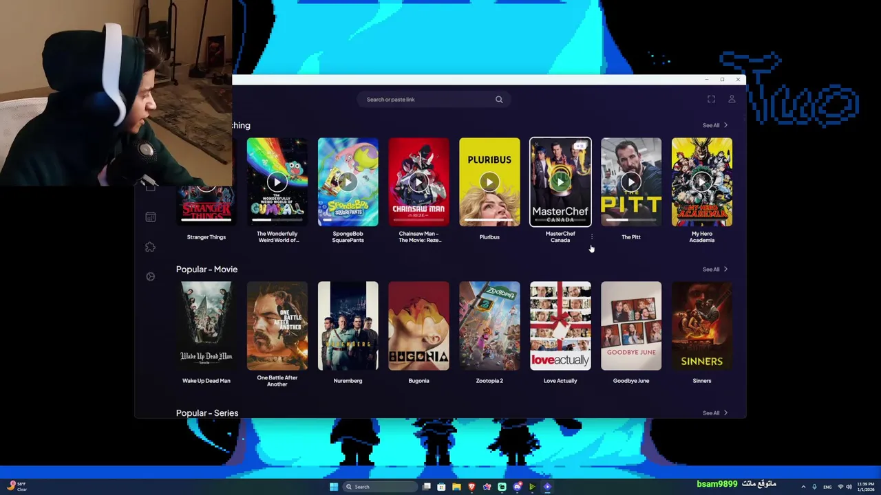
Task: Play Chainsaw Man Reze movie
Action: 418,182
